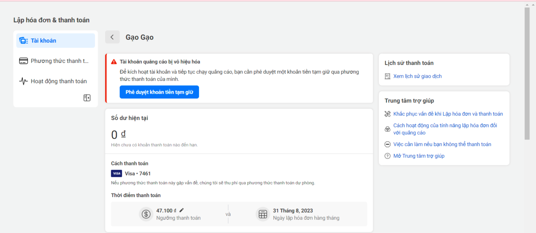536x233 pixels.
Task: Open Hoạt động thanh toán sidebar item
Action: click(56, 81)
